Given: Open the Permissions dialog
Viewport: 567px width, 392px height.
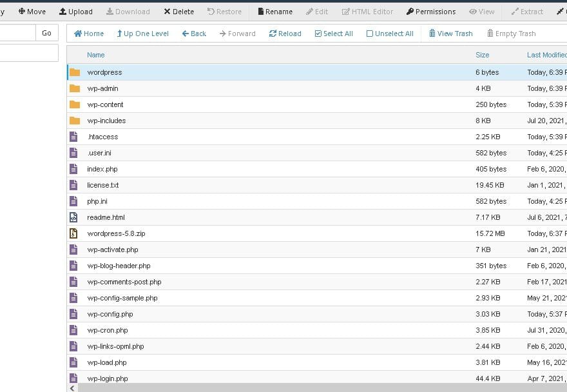Looking at the screenshot, I should (x=431, y=12).
